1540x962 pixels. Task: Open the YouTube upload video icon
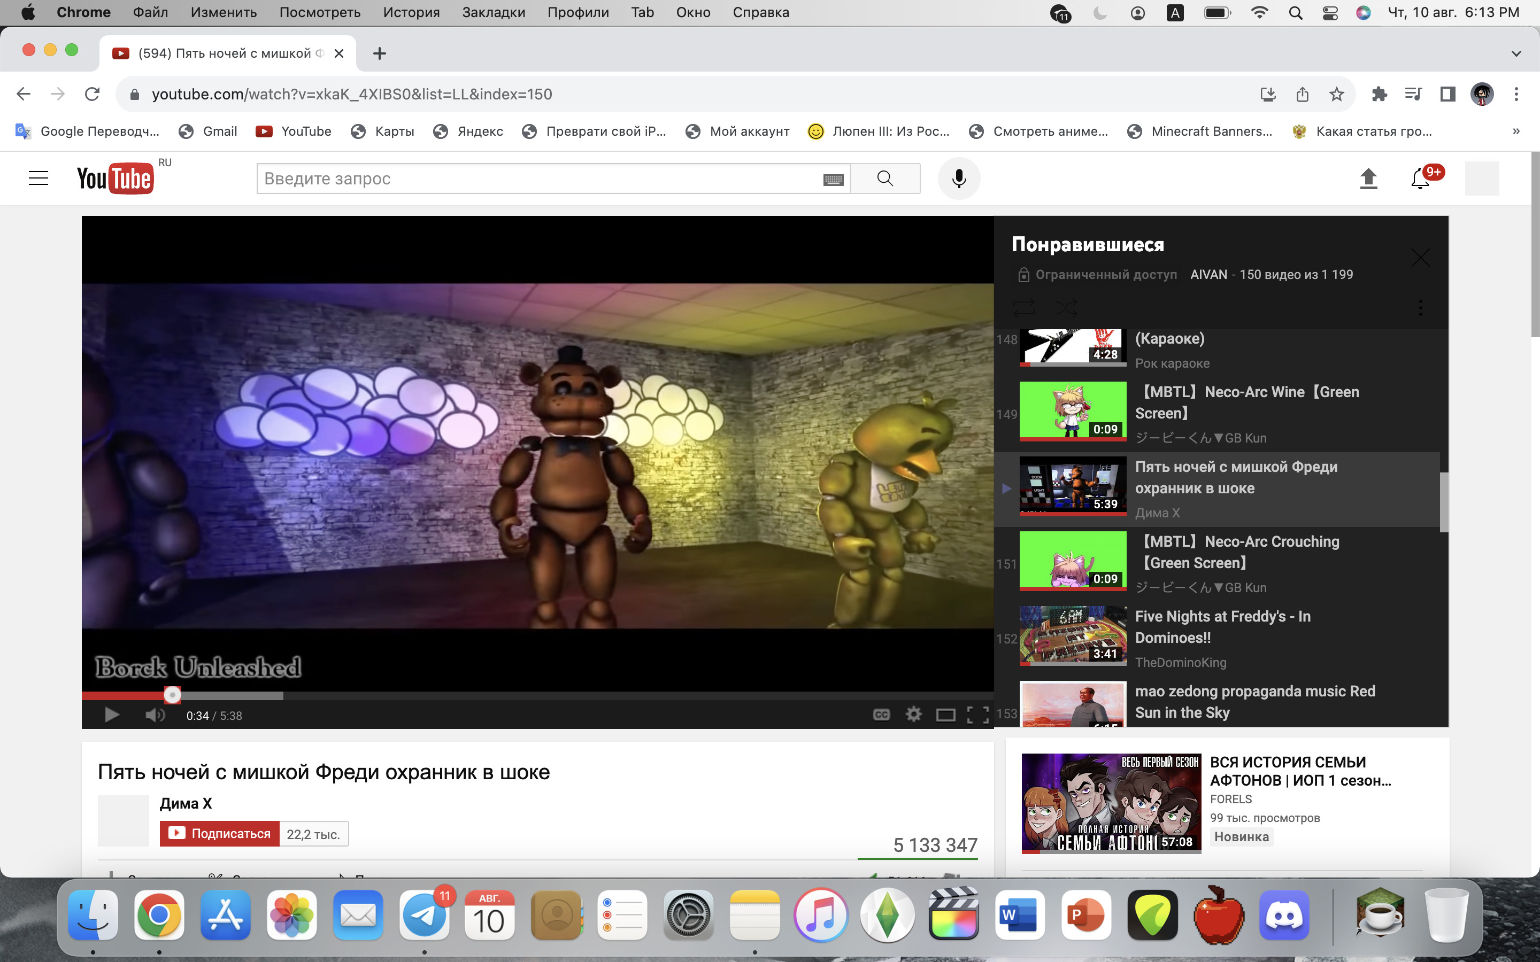1368,179
